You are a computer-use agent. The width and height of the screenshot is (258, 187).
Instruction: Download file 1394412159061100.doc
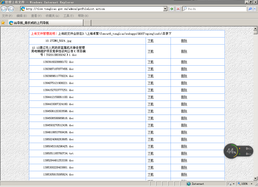click(x=151, y=97)
